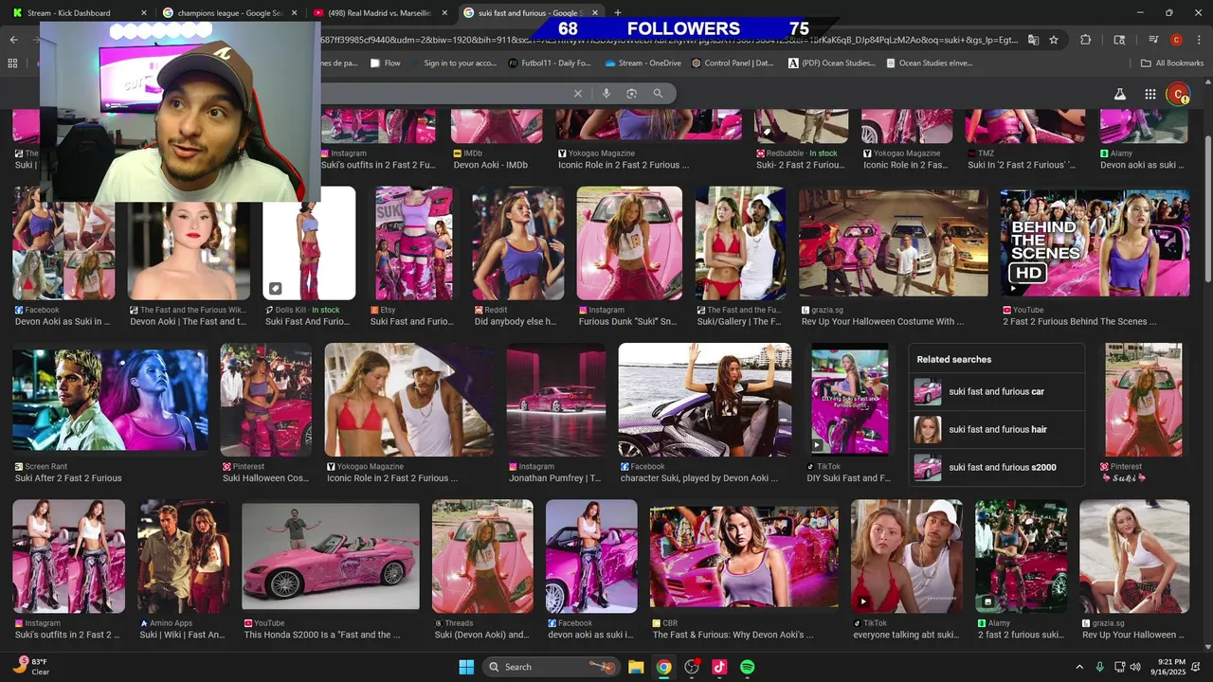
Task: Open the Dolls Kill In stock product image
Action: pos(309,243)
